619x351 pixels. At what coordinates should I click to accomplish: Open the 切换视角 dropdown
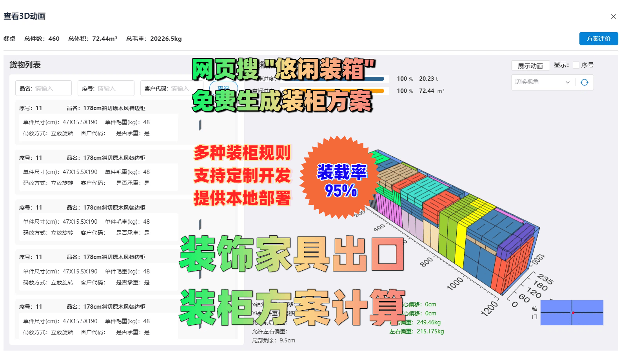pyautogui.click(x=542, y=82)
